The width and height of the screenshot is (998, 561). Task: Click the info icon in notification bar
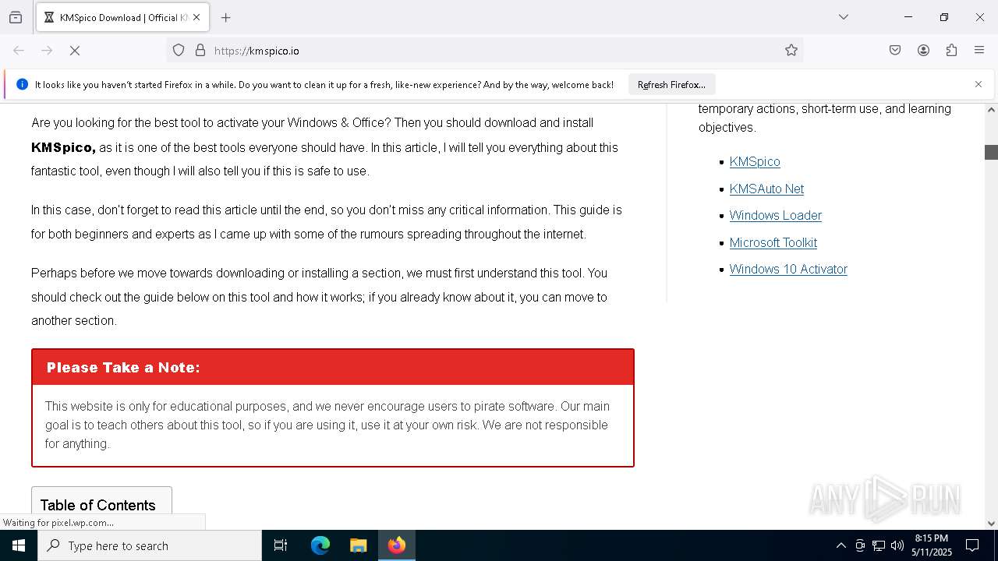point(23,84)
